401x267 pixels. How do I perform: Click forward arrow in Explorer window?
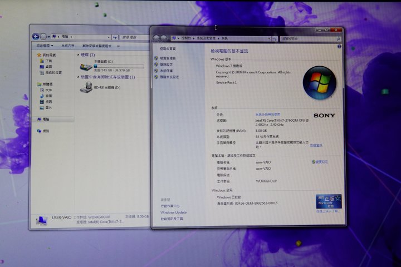point(43,37)
